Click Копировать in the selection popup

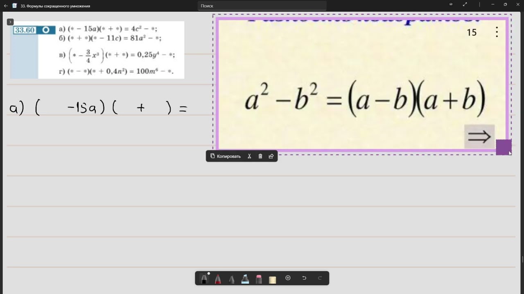226,156
